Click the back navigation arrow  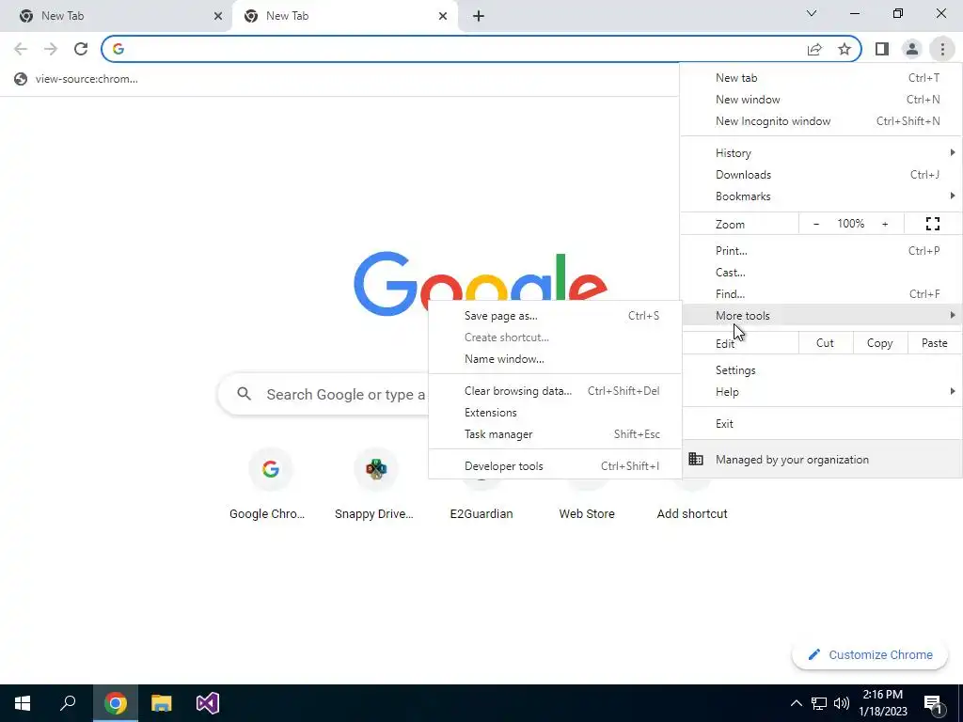21,49
